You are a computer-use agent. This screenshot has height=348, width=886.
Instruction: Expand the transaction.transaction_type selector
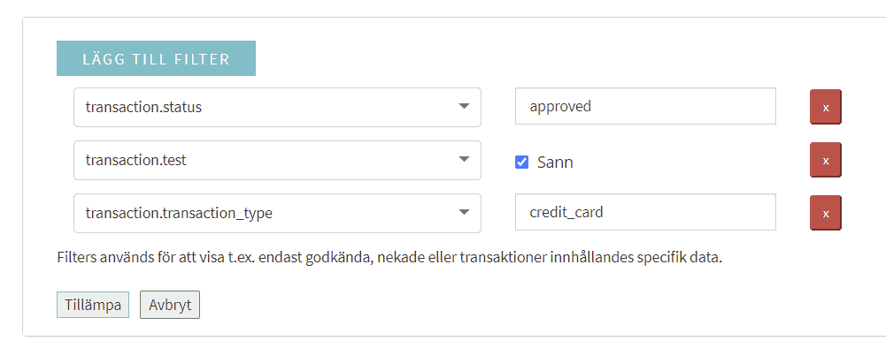[x=277, y=213]
